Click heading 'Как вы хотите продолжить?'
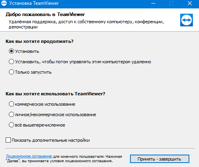Viewport: 199px width, 167px height. [x=40, y=41]
